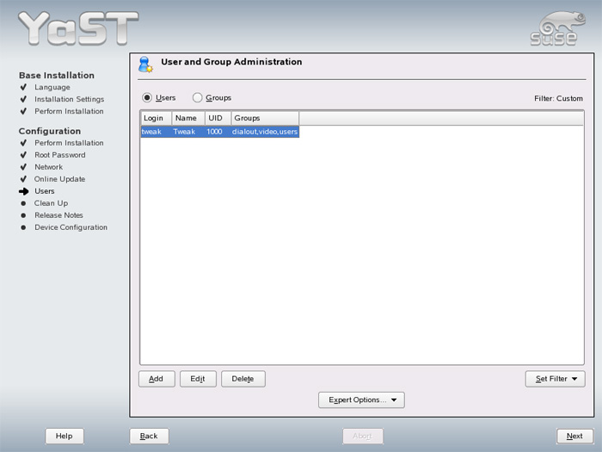The height and width of the screenshot is (452, 602).
Task: Click the 'User and Group Administration' title
Action: coord(231,62)
